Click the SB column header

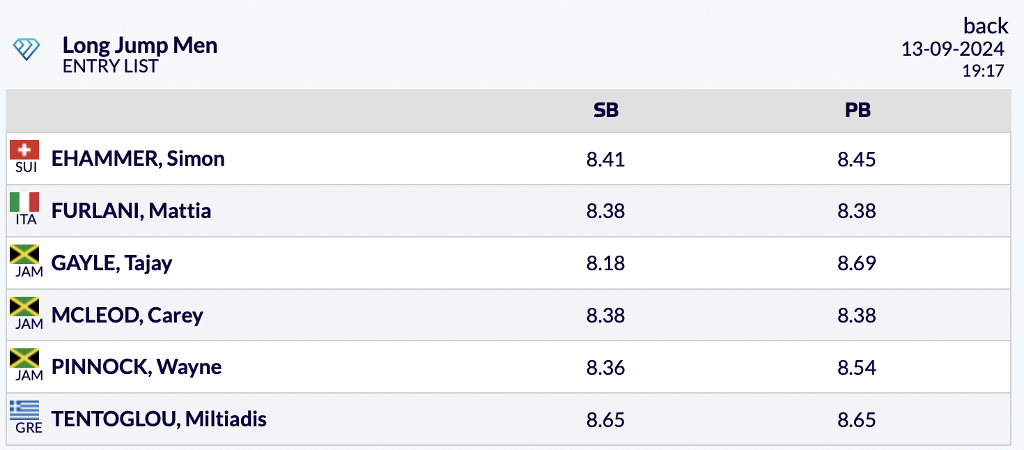pos(605,110)
